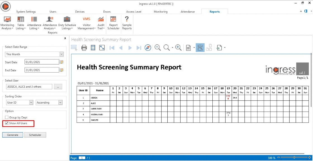The image size is (313, 161).
Task: Click the Select User text field
Action: [29, 87]
